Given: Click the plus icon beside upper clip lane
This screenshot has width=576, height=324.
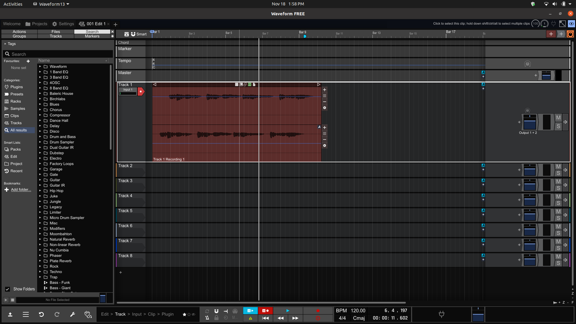Looking at the screenshot, I should pos(324,90).
